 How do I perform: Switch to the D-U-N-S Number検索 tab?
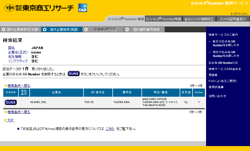[126, 19]
